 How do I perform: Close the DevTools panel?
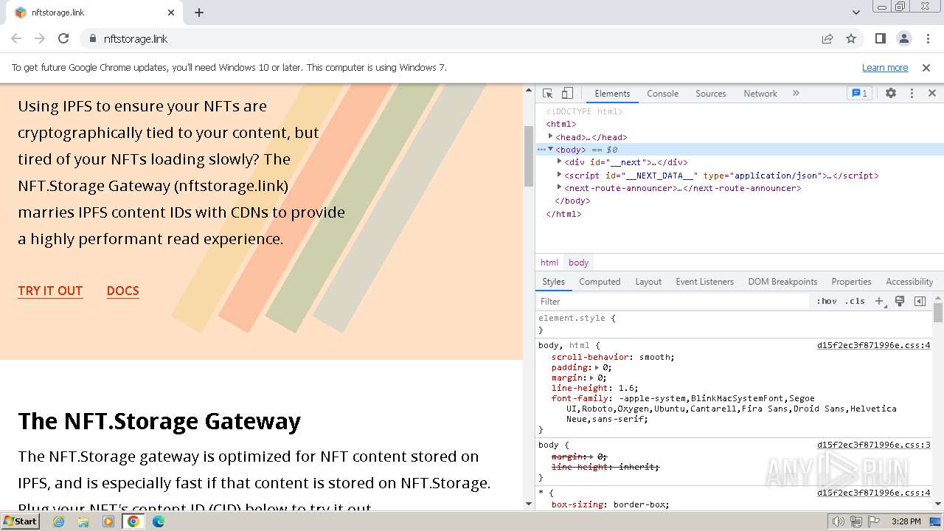click(932, 94)
